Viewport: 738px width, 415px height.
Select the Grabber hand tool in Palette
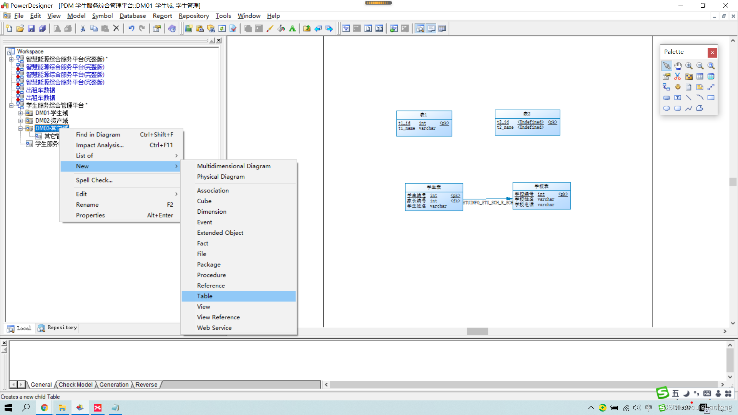[678, 66]
